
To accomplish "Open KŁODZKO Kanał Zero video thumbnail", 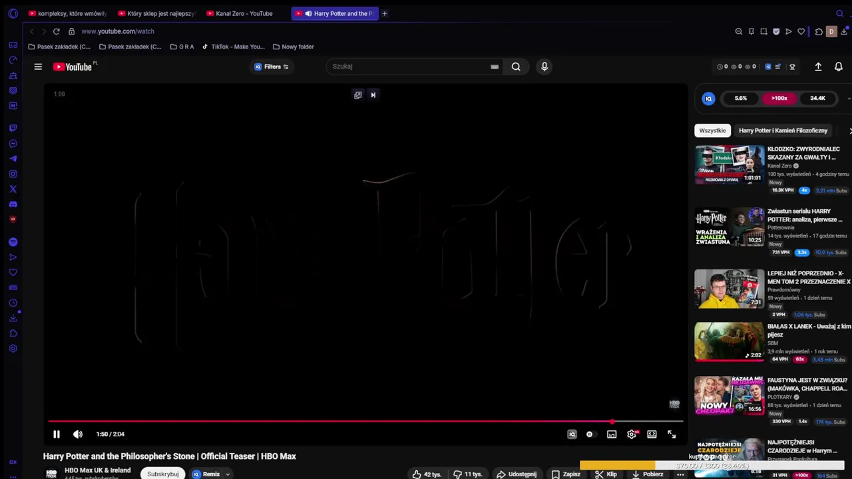I will (x=730, y=164).
